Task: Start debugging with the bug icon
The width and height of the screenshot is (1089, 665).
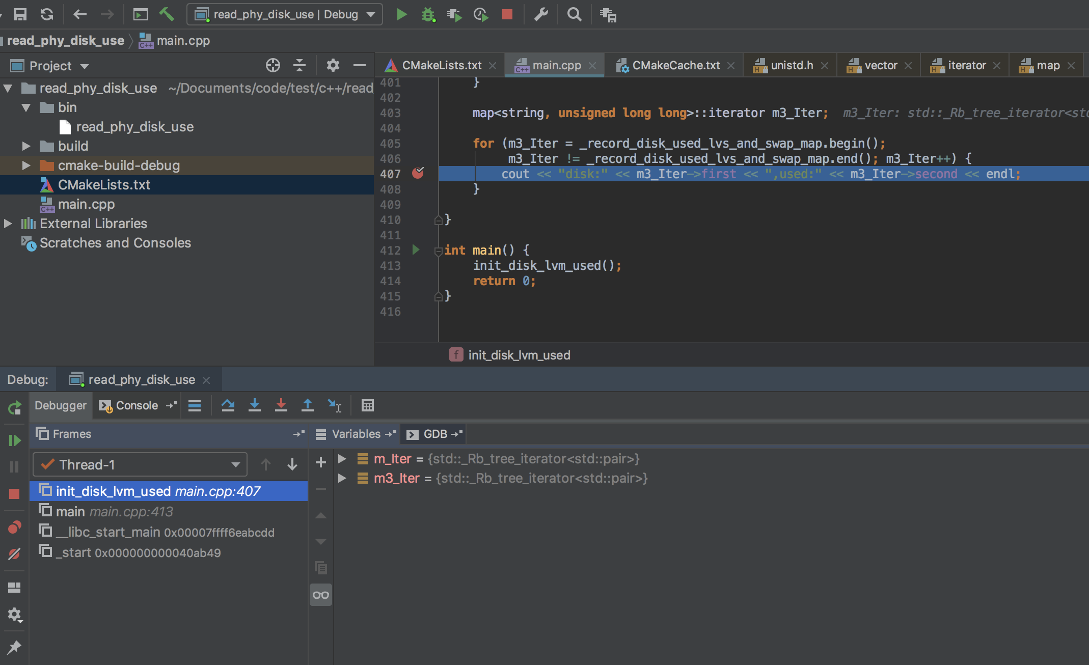Action: pos(429,14)
